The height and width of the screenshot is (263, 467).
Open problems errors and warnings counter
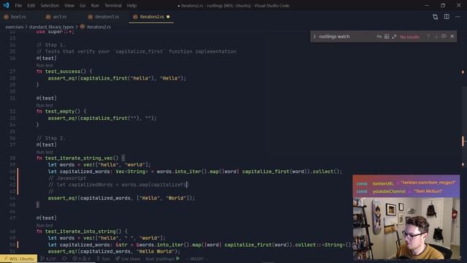pyautogui.click(x=81, y=259)
